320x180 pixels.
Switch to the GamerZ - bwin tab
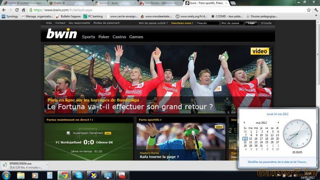pos(116,3)
